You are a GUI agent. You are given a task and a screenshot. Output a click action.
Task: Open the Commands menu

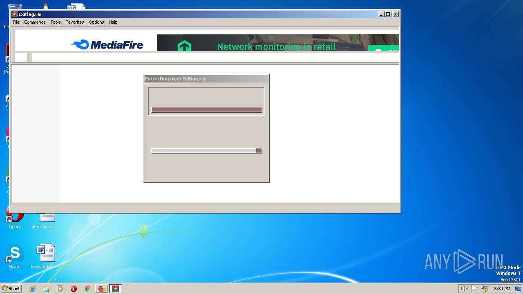click(x=35, y=22)
